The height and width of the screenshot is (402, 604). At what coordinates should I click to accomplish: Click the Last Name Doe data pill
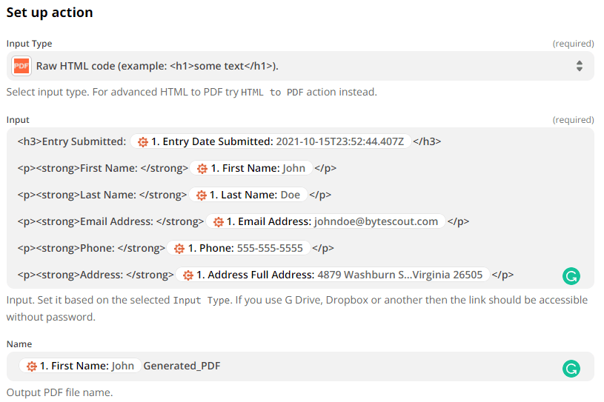[x=248, y=195]
